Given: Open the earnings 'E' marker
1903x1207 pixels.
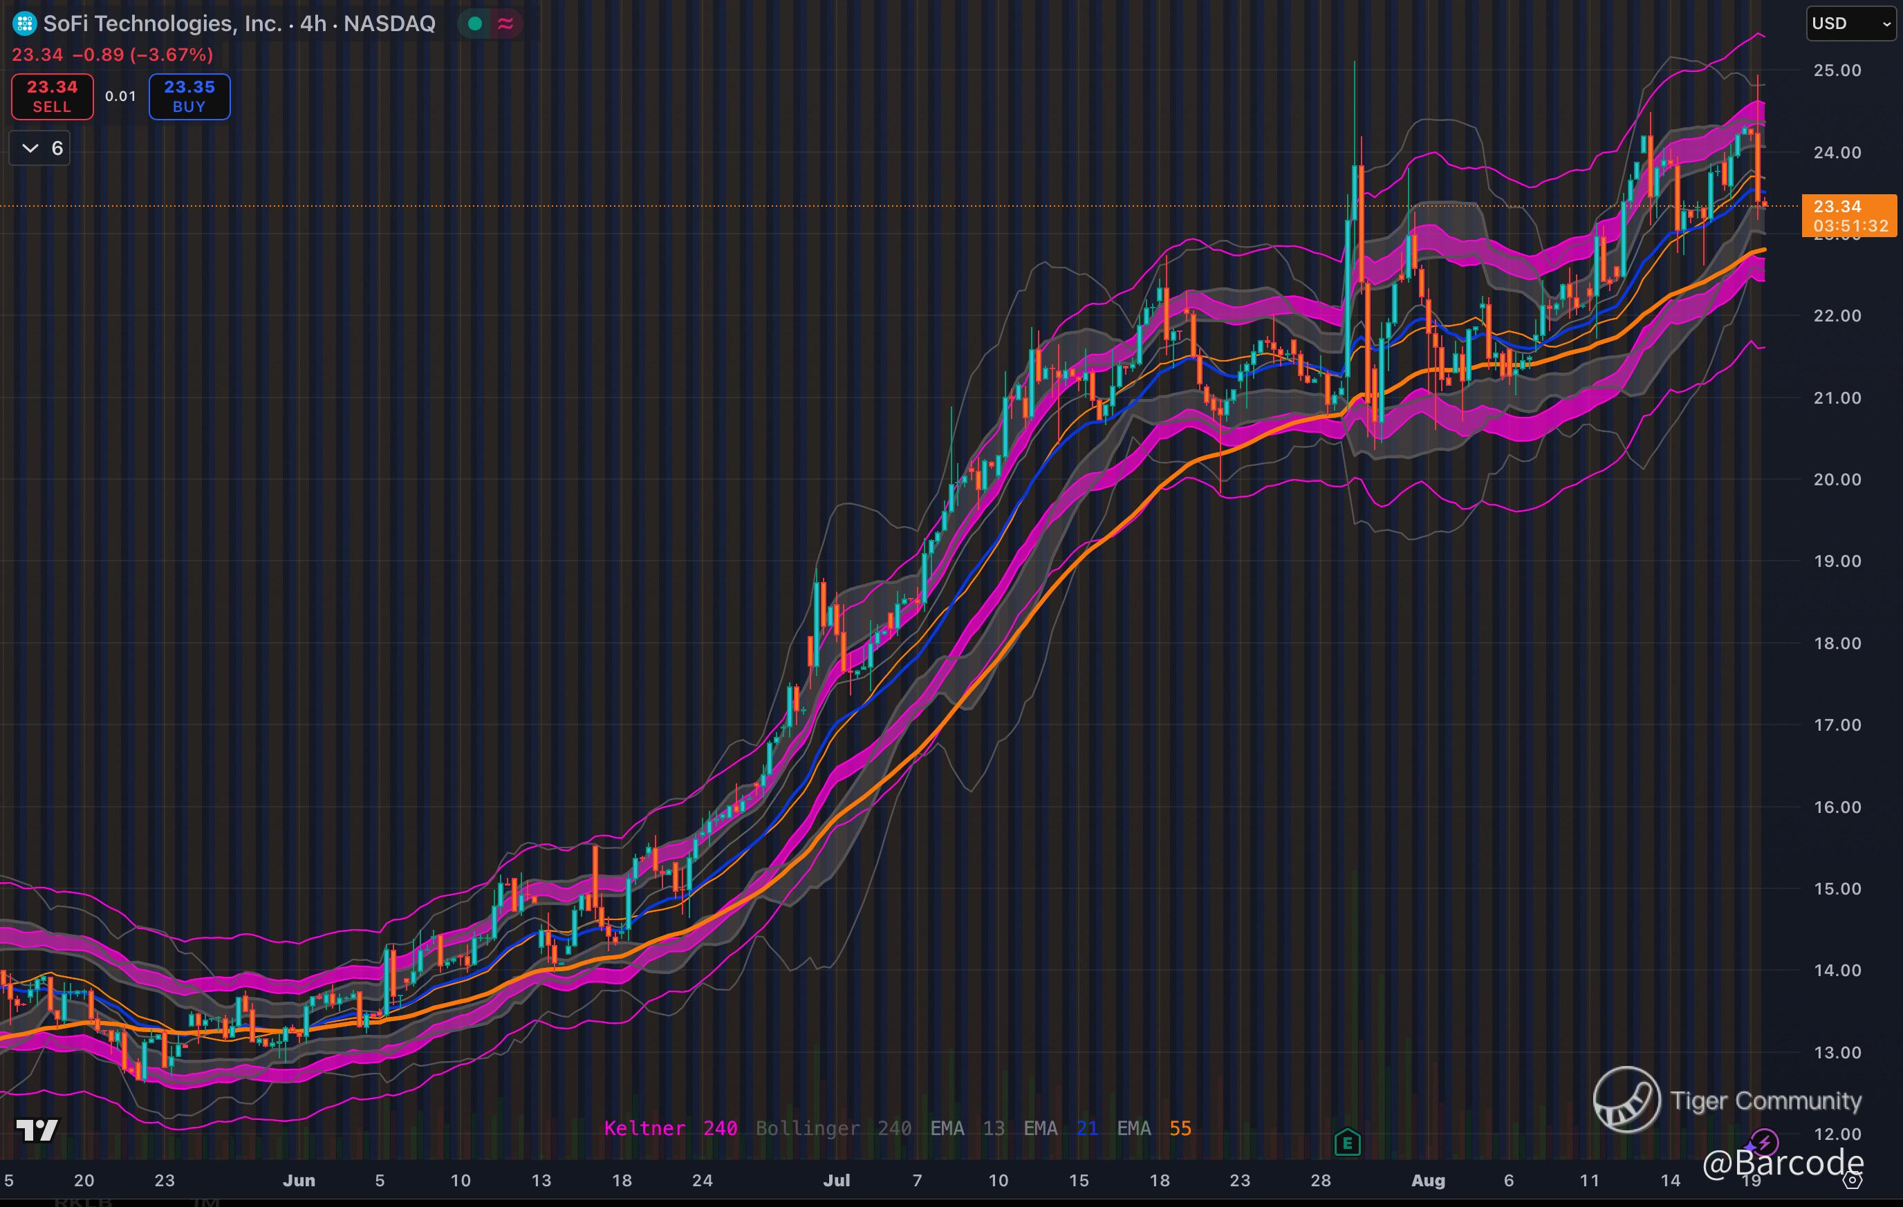Looking at the screenshot, I should 1346,1141.
